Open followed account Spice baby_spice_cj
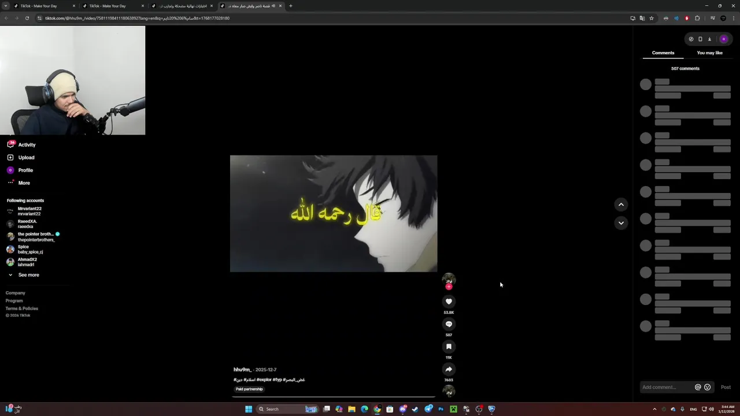This screenshot has width=740, height=416. tap(25, 249)
